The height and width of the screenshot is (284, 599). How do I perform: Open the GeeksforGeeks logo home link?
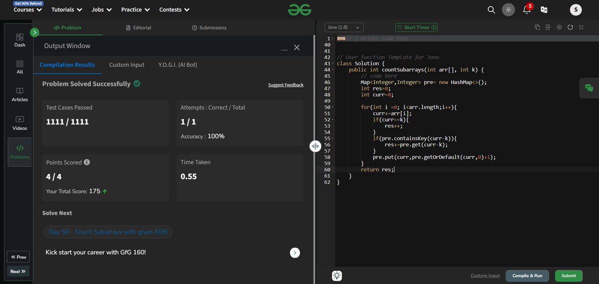pyautogui.click(x=299, y=9)
